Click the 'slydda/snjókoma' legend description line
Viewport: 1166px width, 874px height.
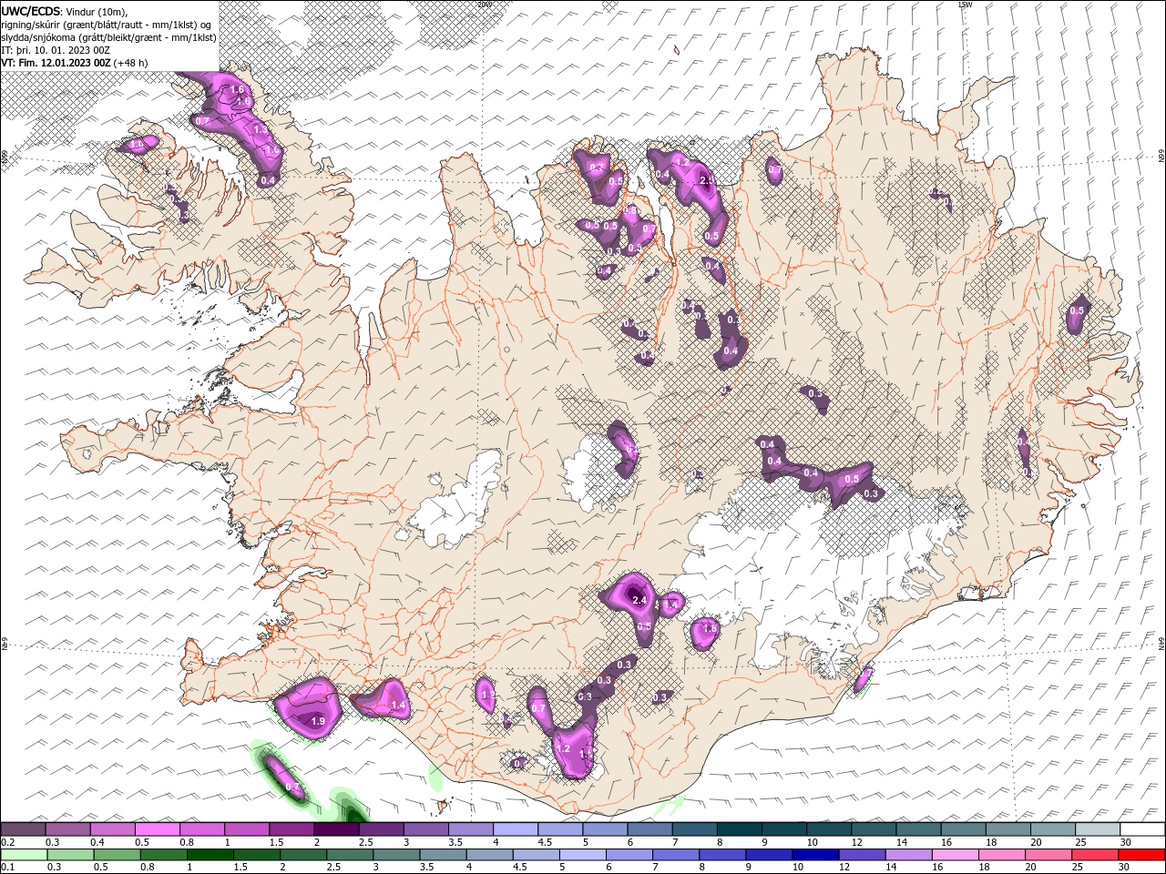108,37
